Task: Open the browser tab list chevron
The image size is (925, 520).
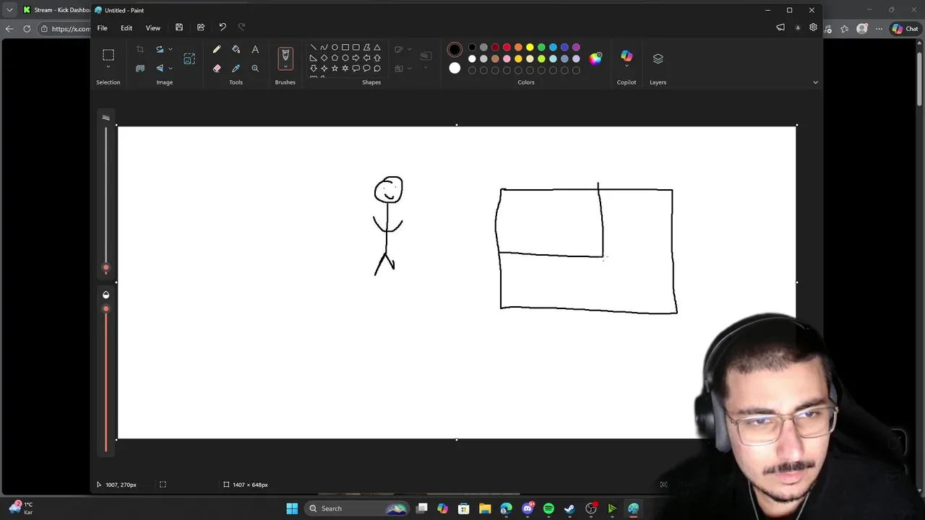Action: [x=9, y=10]
